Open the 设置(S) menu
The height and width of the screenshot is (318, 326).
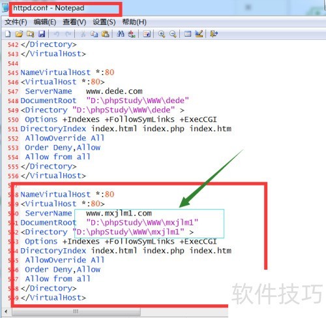(104, 22)
